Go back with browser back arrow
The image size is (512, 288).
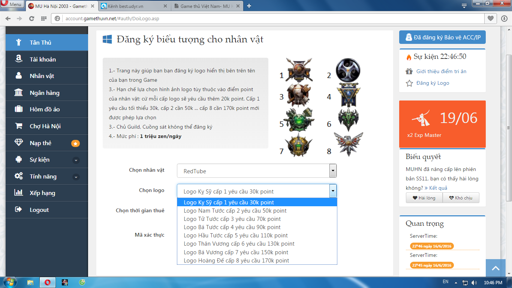[8, 18]
